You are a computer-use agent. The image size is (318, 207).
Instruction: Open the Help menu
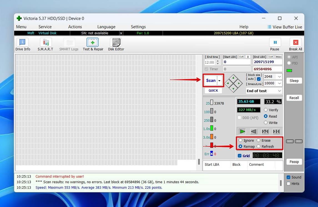(244, 27)
